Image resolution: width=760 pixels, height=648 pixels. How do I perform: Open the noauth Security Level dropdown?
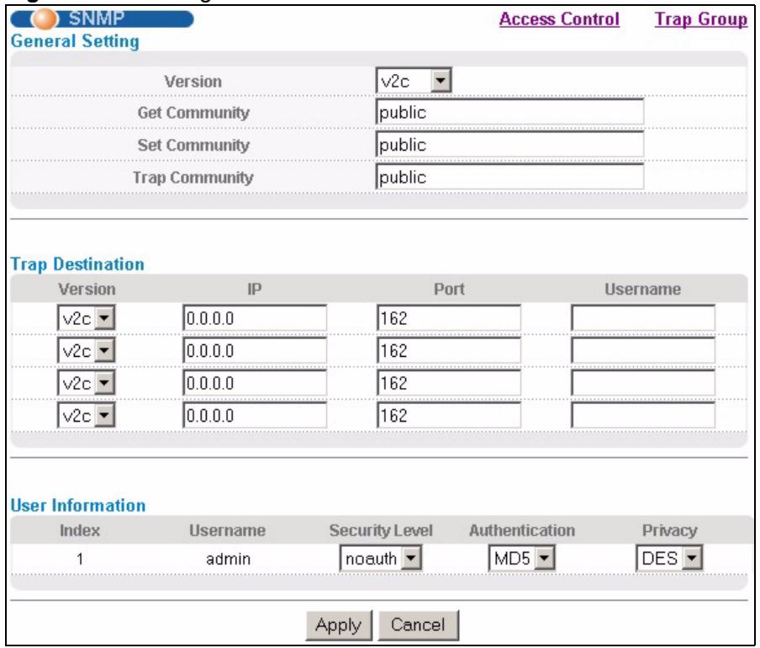[x=381, y=558]
